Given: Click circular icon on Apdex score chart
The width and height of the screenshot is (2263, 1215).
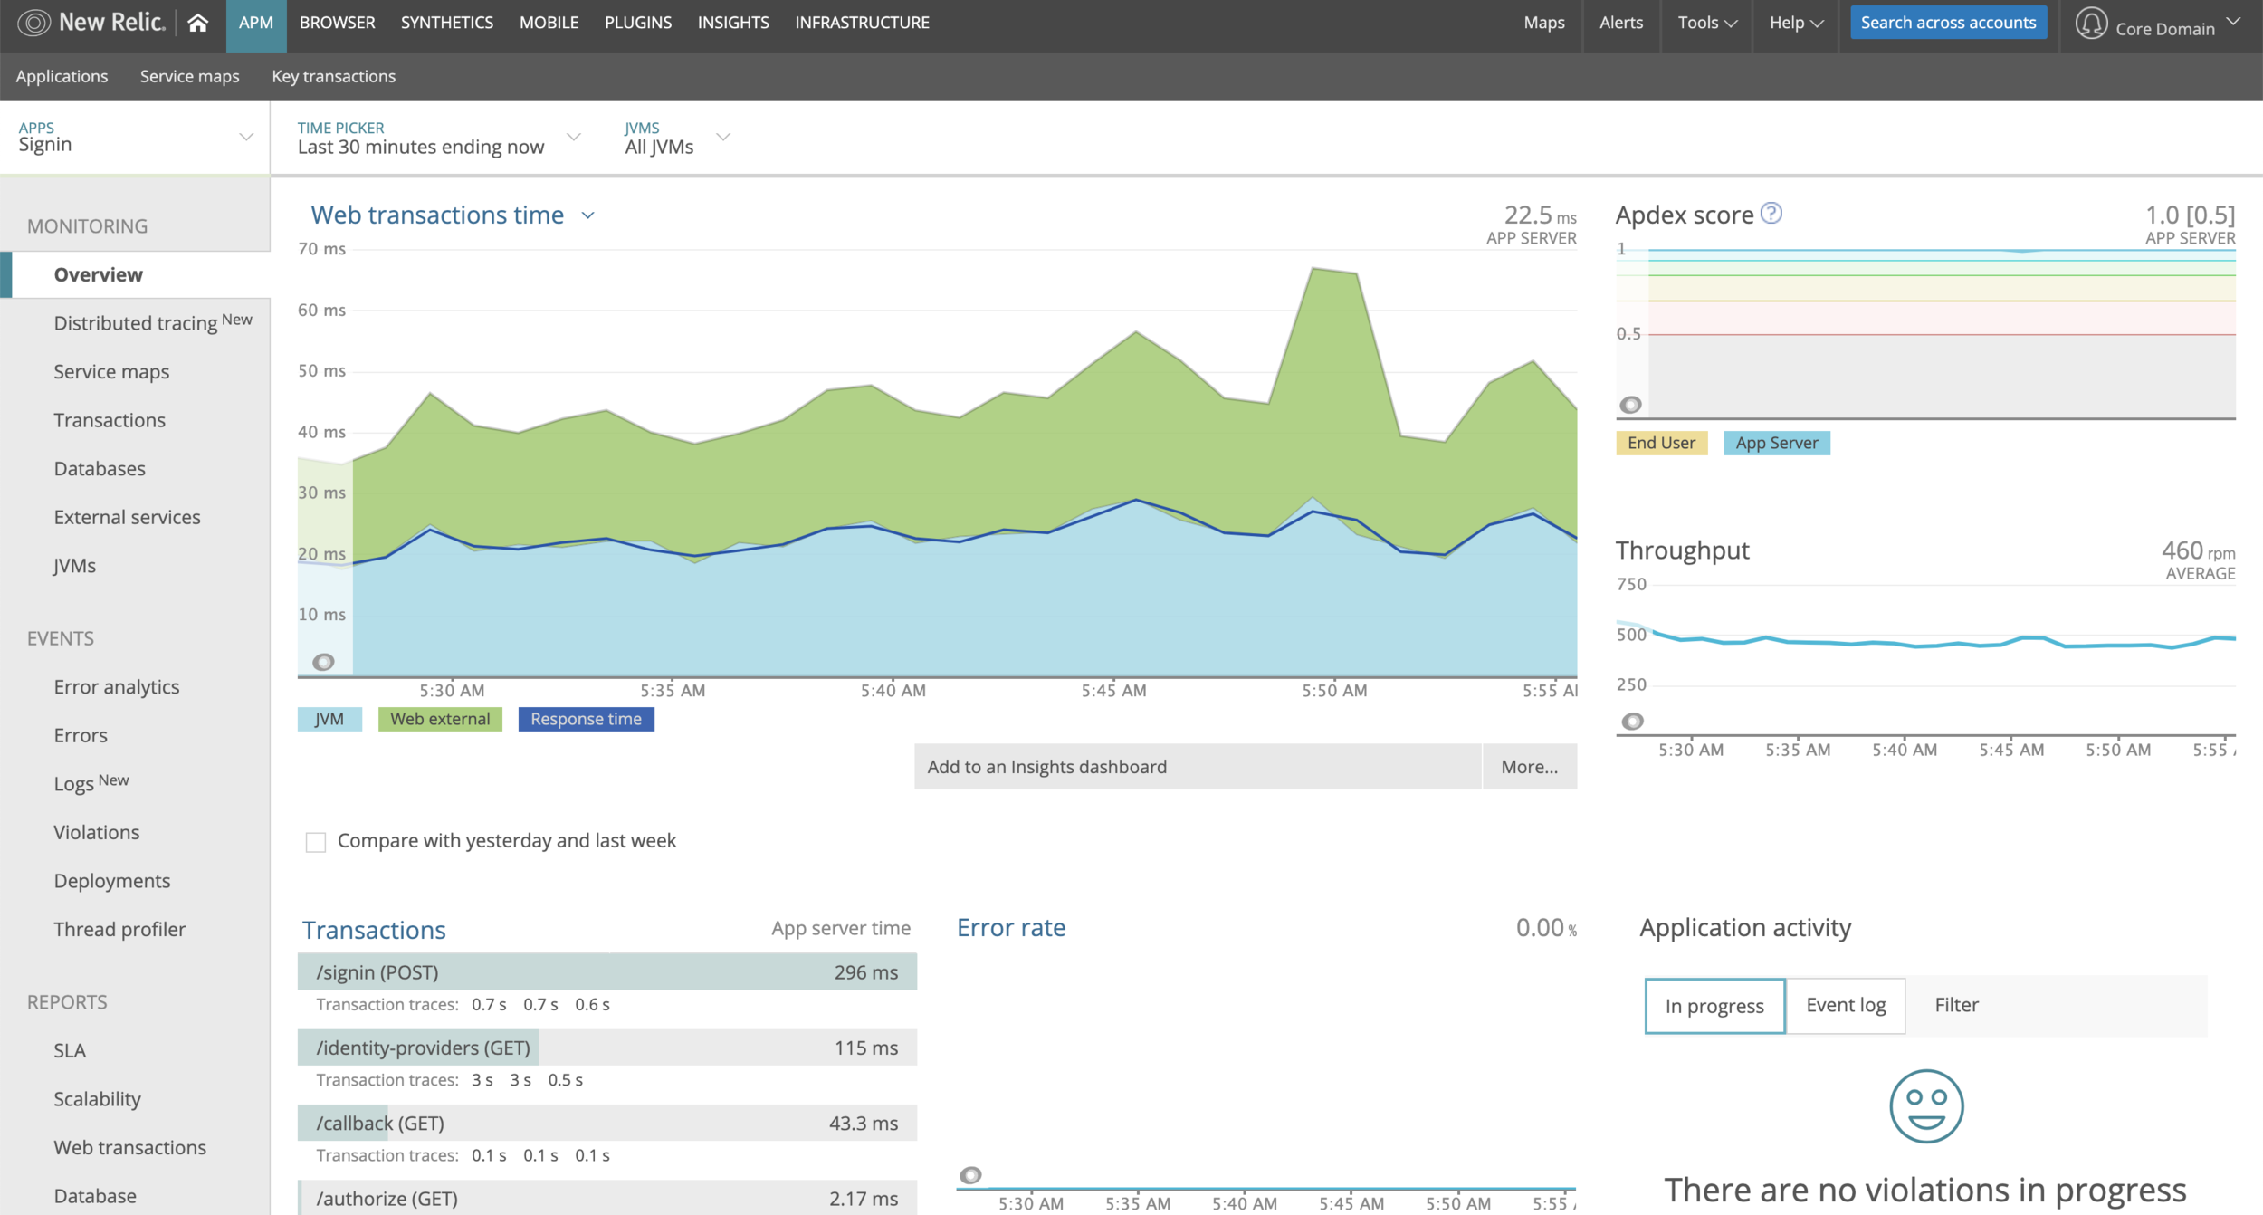Looking at the screenshot, I should click(1630, 405).
